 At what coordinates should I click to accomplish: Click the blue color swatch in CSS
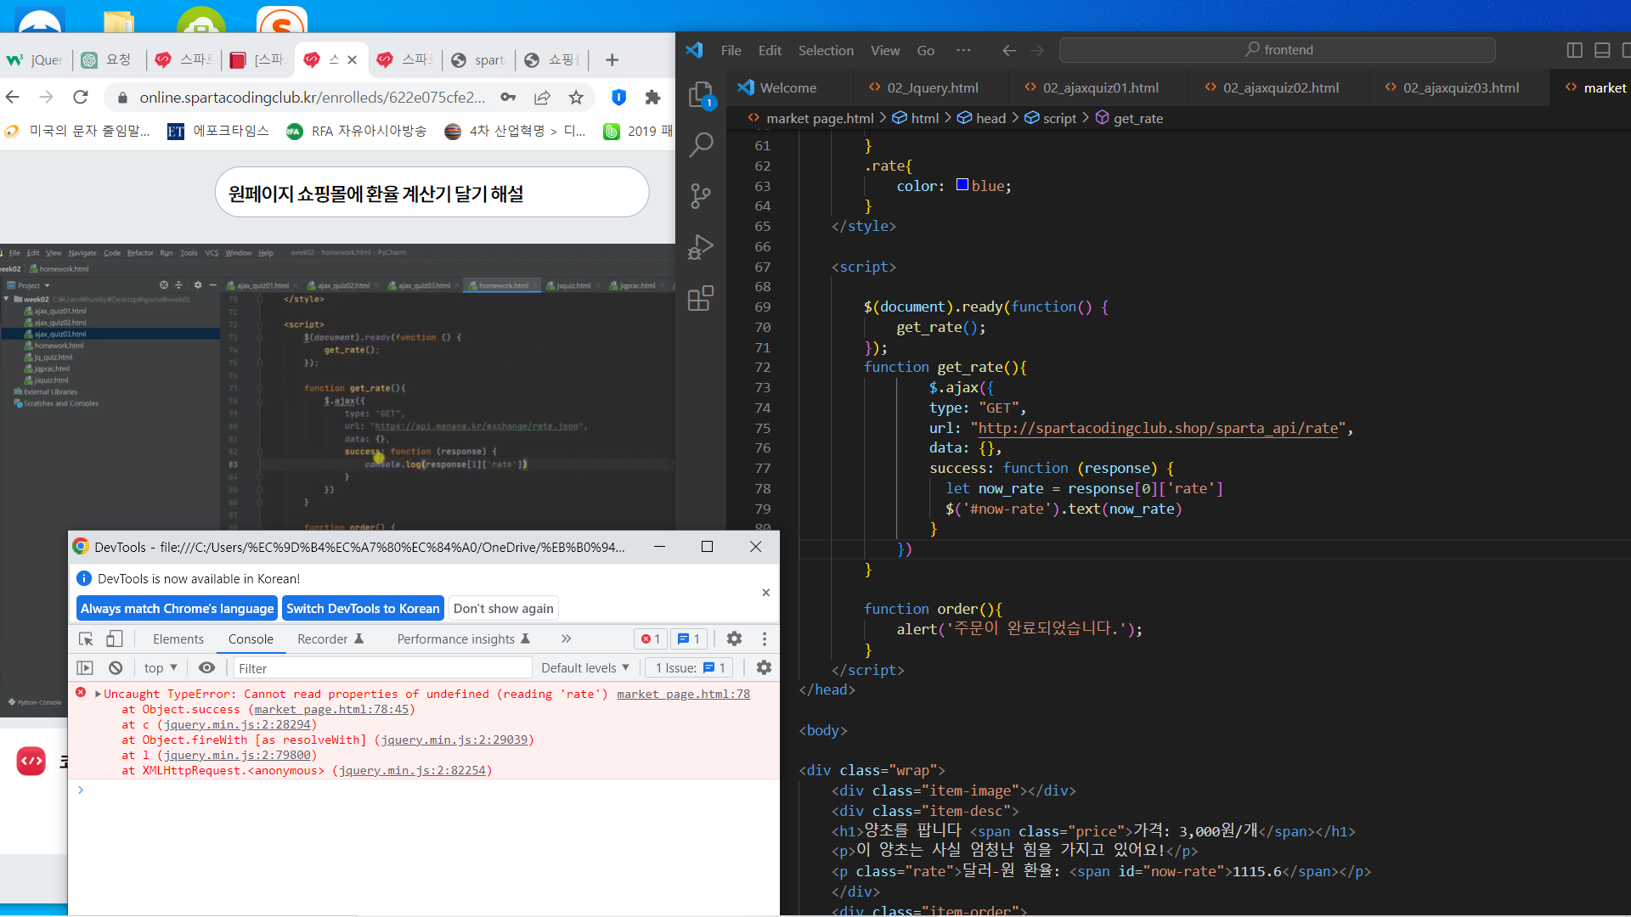[x=962, y=184]
